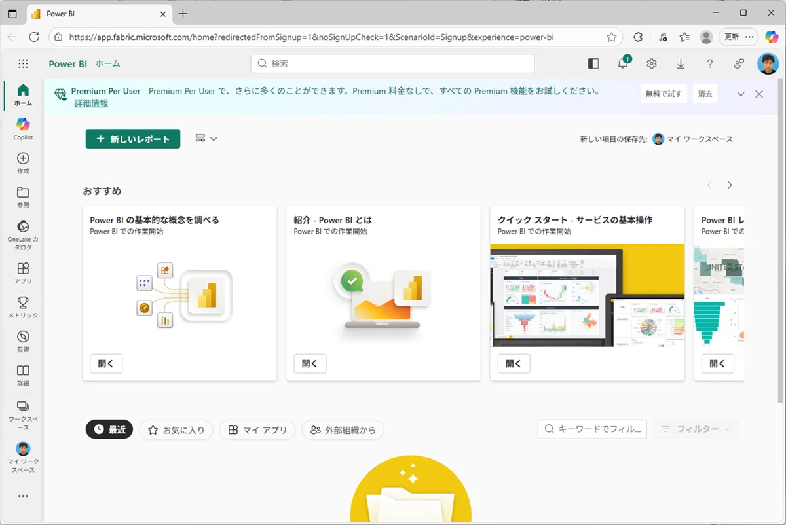Open the notifications bell
The image size is (786, 525).
click(x=623, y=63)
